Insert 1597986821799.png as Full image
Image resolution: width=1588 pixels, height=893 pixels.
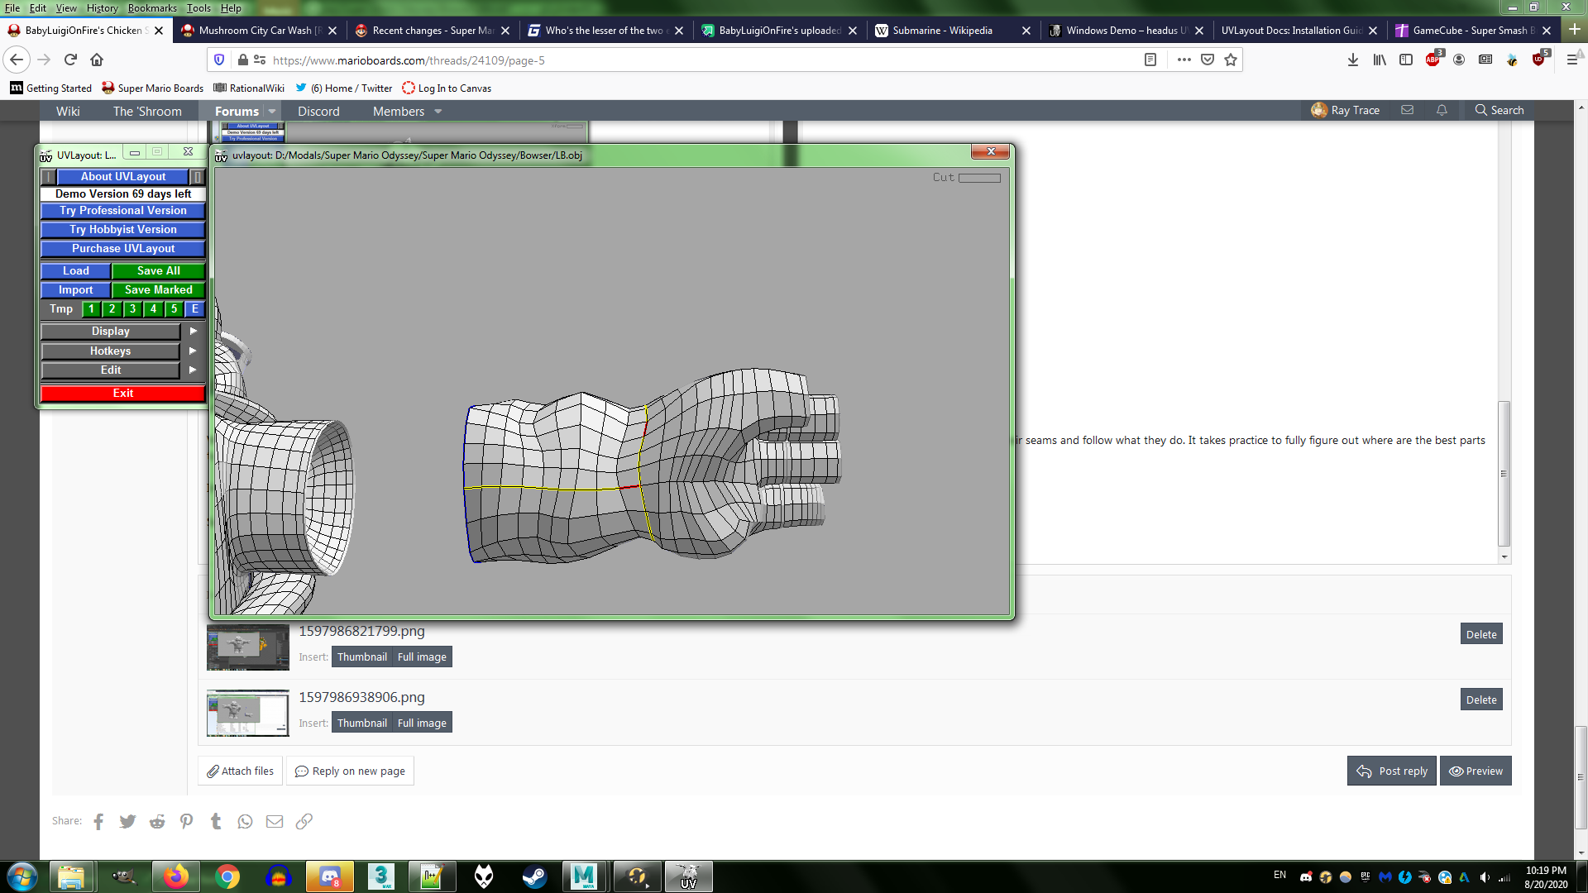[422, 657]
